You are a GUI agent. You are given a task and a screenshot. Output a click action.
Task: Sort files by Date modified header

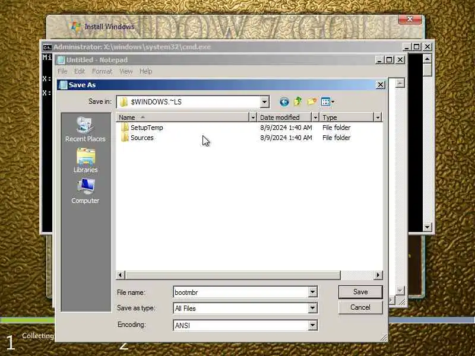(284, 117)
